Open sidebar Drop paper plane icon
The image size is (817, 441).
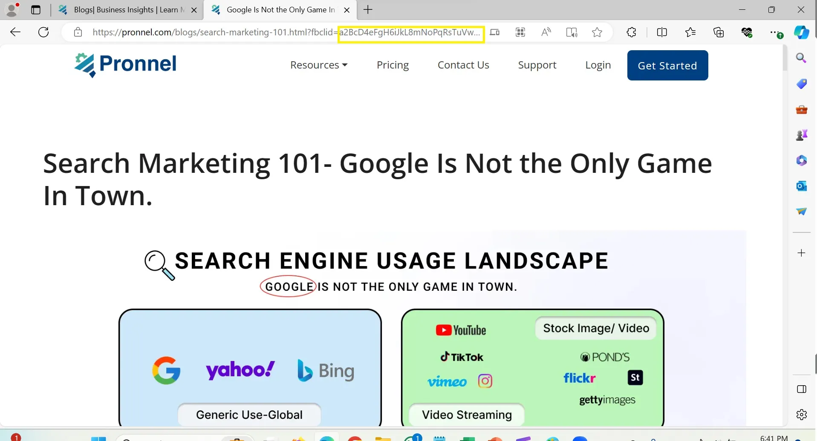click(802, 212)
